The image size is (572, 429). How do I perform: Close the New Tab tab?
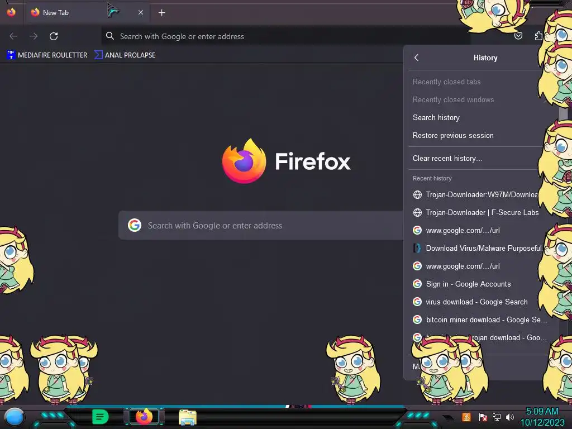click(x=140, y=12)
